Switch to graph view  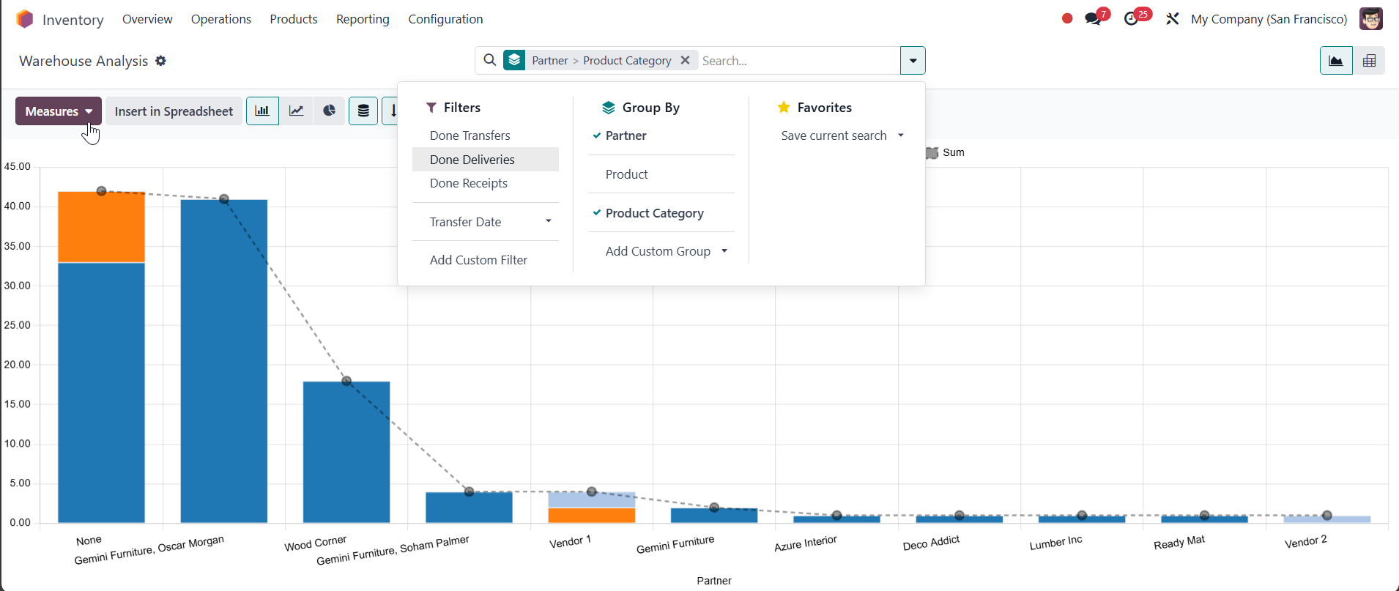[1336, 61]
